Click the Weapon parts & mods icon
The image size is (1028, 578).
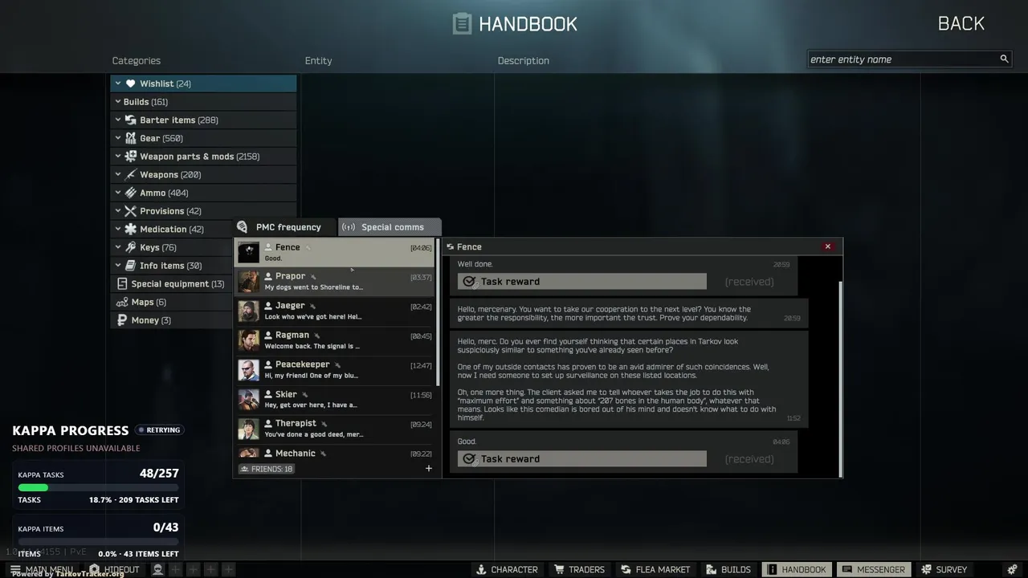(x=131, y=157)
